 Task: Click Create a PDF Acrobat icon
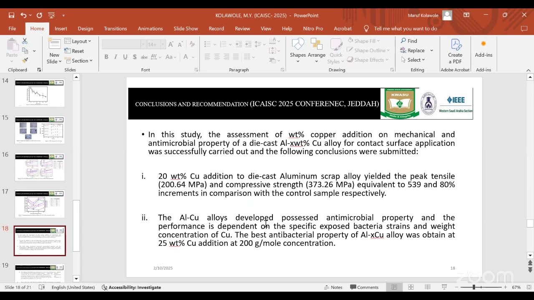point(455,51)
